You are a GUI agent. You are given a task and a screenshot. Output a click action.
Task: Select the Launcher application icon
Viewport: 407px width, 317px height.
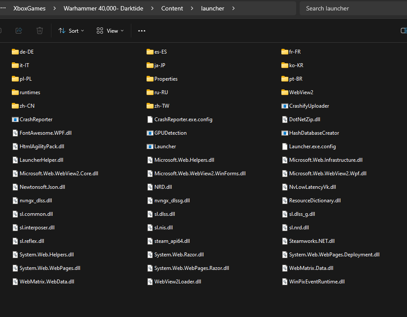click(x=150, y=147)
